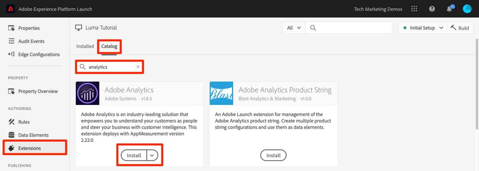Open the help question mark icon
This screenshot has width=479, height=171.
point(432,9)
